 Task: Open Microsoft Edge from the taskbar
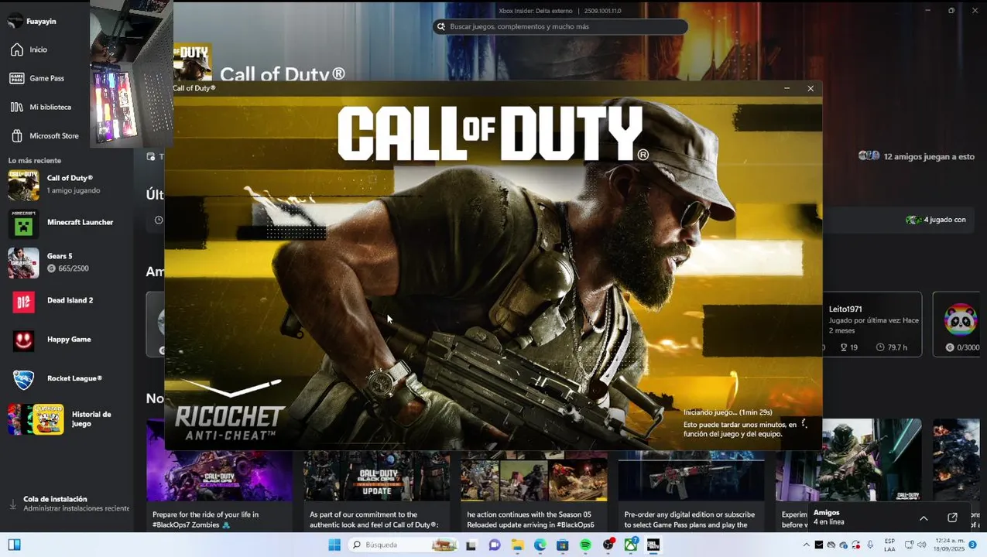[540, 545]
